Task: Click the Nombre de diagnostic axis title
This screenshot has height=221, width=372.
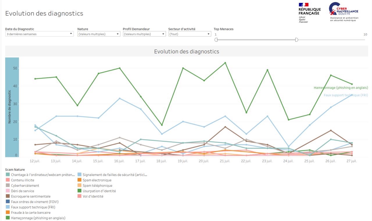Action: click(x=10, y=107)
